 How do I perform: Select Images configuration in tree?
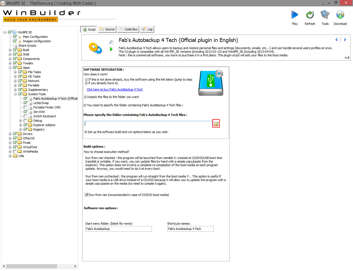click(37, 41)
